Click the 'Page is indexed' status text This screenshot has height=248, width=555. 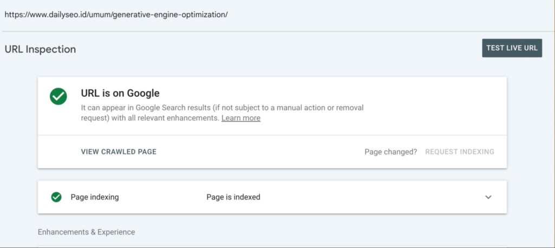(x=233, y=197)
